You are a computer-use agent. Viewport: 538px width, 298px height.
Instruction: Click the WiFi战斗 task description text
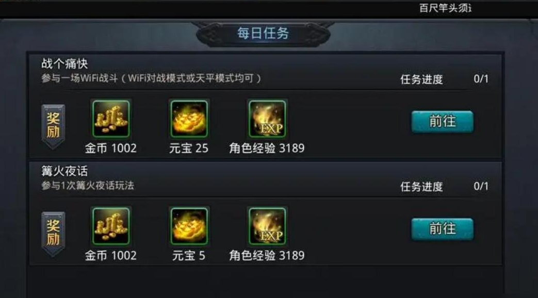[151, 78]
